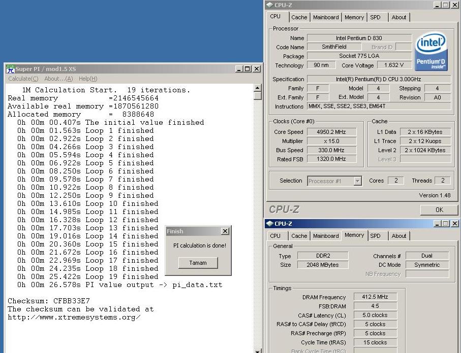Viewport: 461px width, 353px height.
Task: Minimize the Super PI window
Action: click(239, 69)
